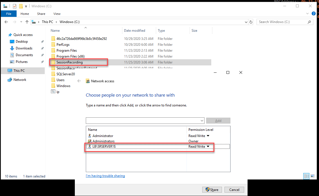319x196 pixels.
Task: Cancel the network sharing dialog
Action: coord(234,190)
